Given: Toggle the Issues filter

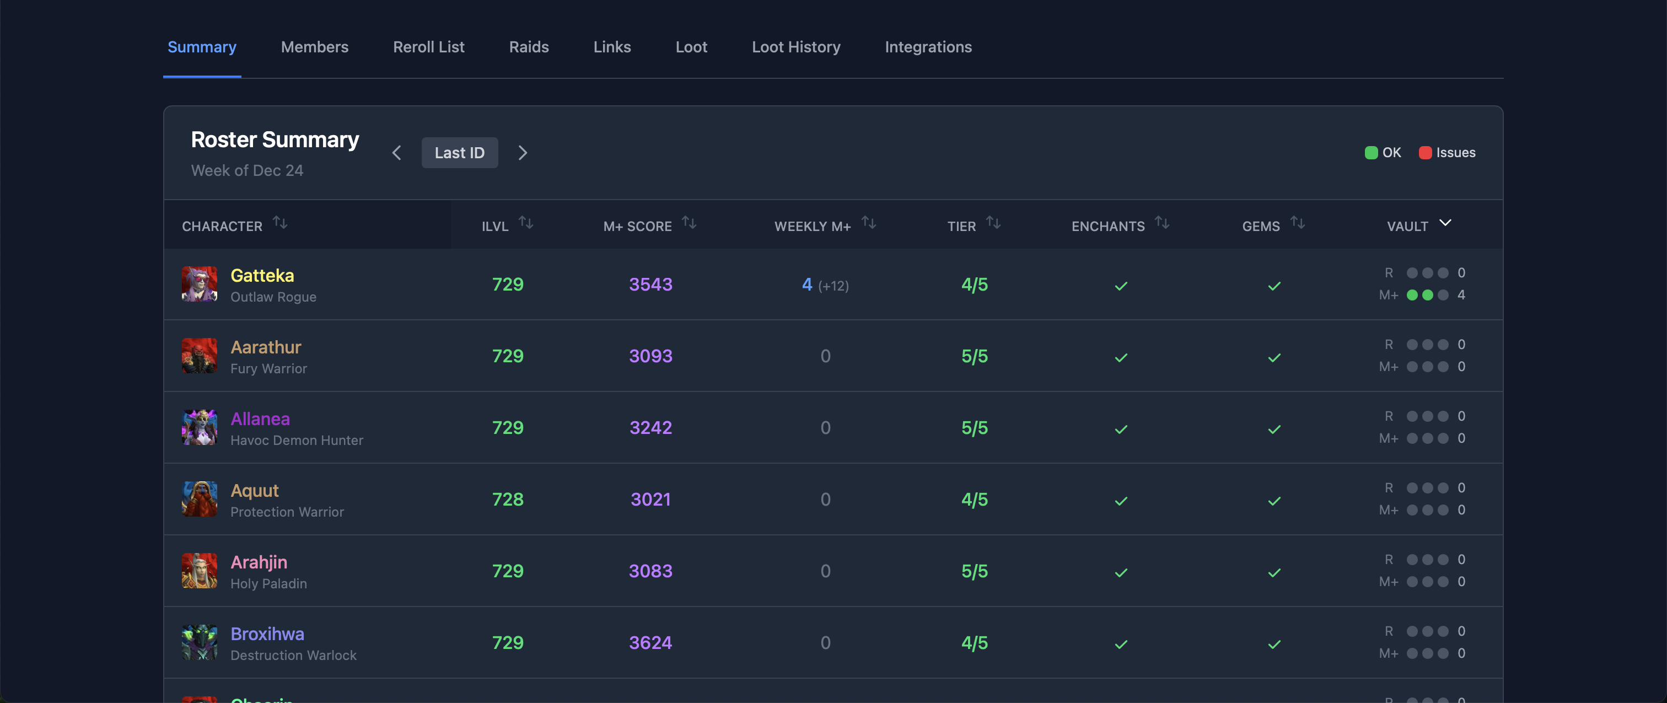Looking at the screenshot, I should (1448, 152).
